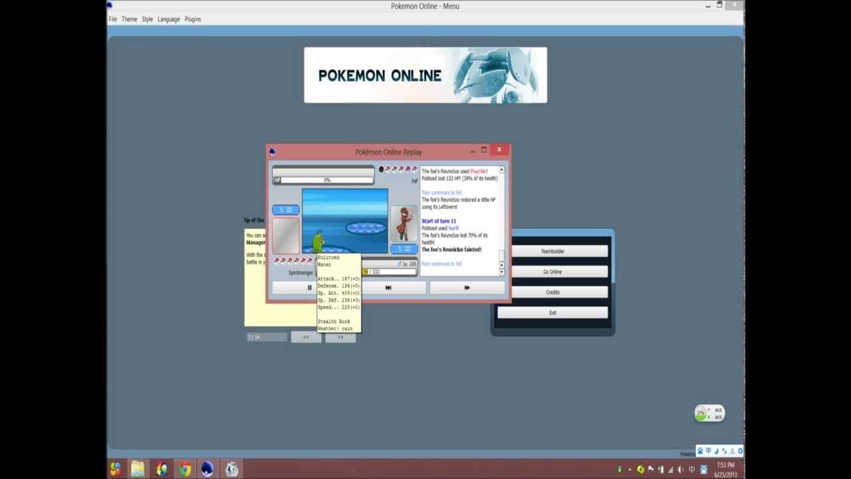Click the player name Spiritmonger
The image size is (851, 479).
click(x=301, y=273)
